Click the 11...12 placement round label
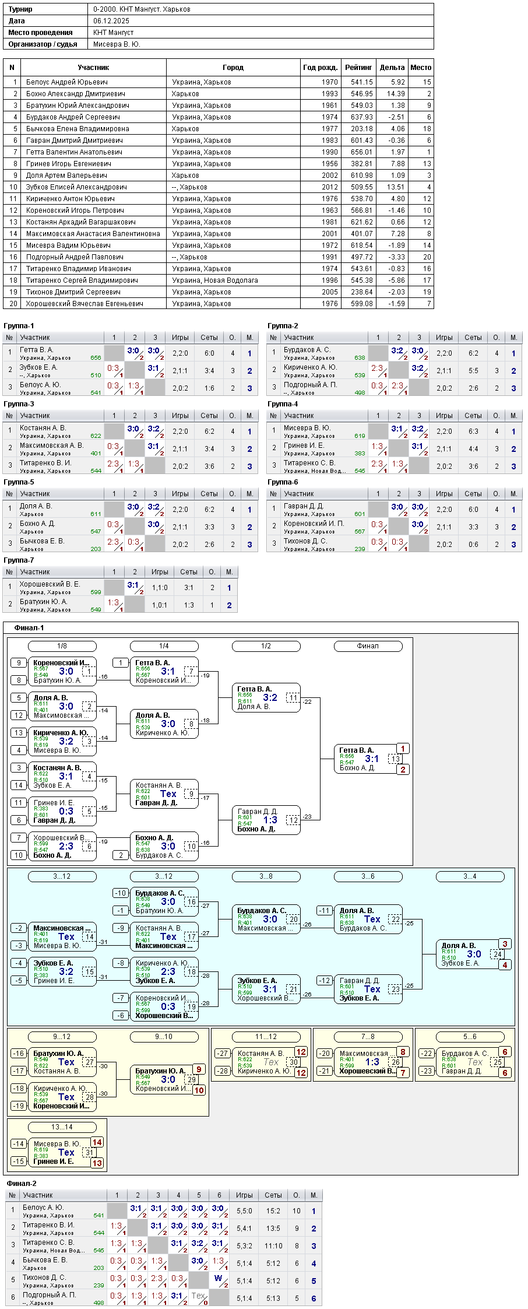This screenshot has height=1309, width=528. point(266,1037)
